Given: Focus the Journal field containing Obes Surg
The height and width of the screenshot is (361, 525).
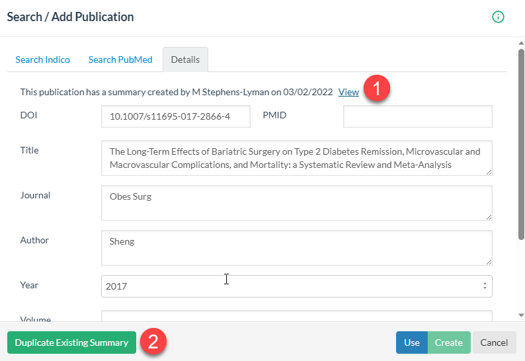Looking at the screenshot, I should (x=296, y=202).
